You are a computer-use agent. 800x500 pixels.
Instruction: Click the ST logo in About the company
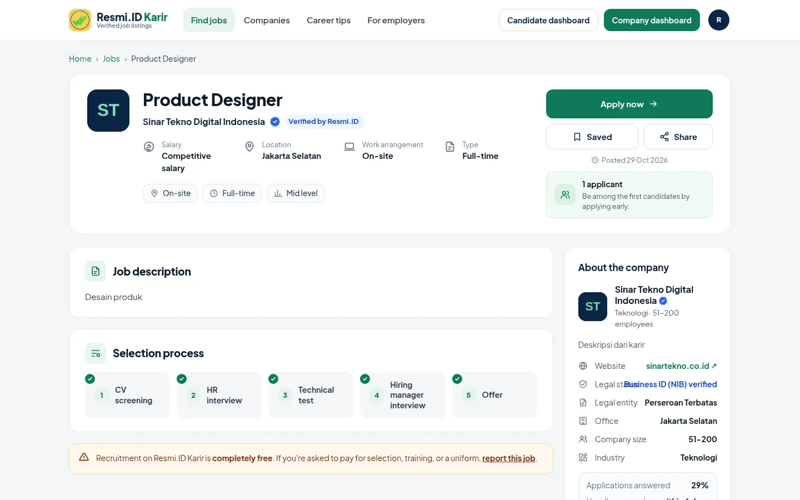pyautogui.click(x=593, y=307)
